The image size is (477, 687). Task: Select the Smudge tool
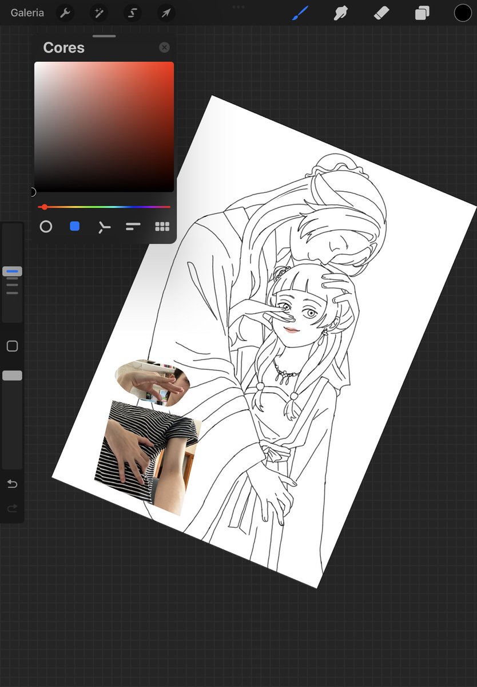[341, 13]
